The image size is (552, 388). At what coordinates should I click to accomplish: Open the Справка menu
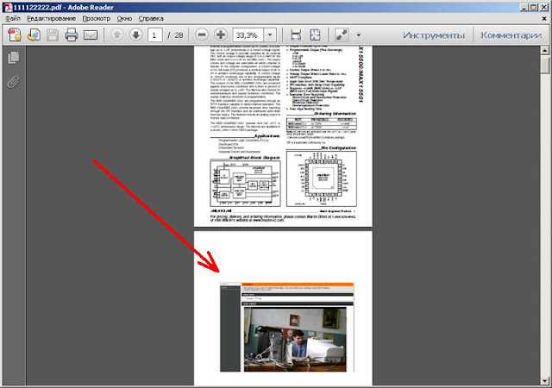coord(151,19)
